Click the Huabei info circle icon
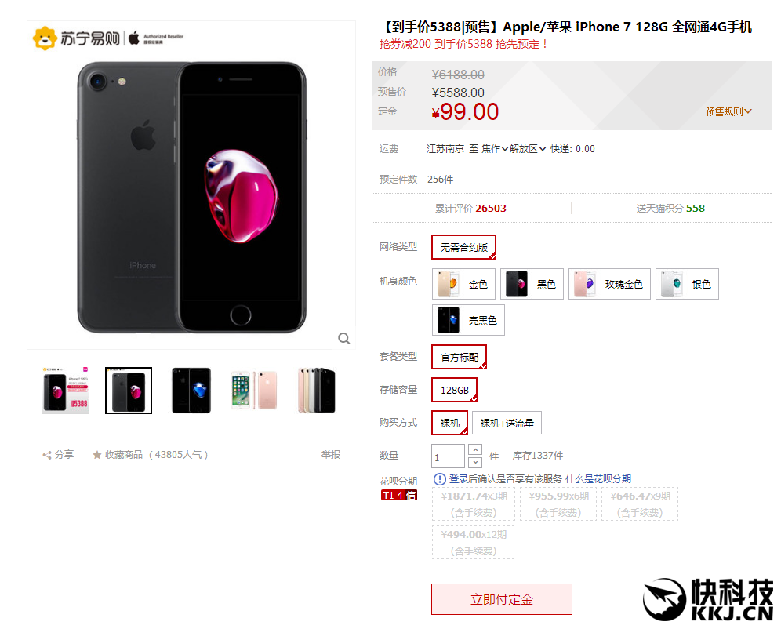 click(439, 479)
